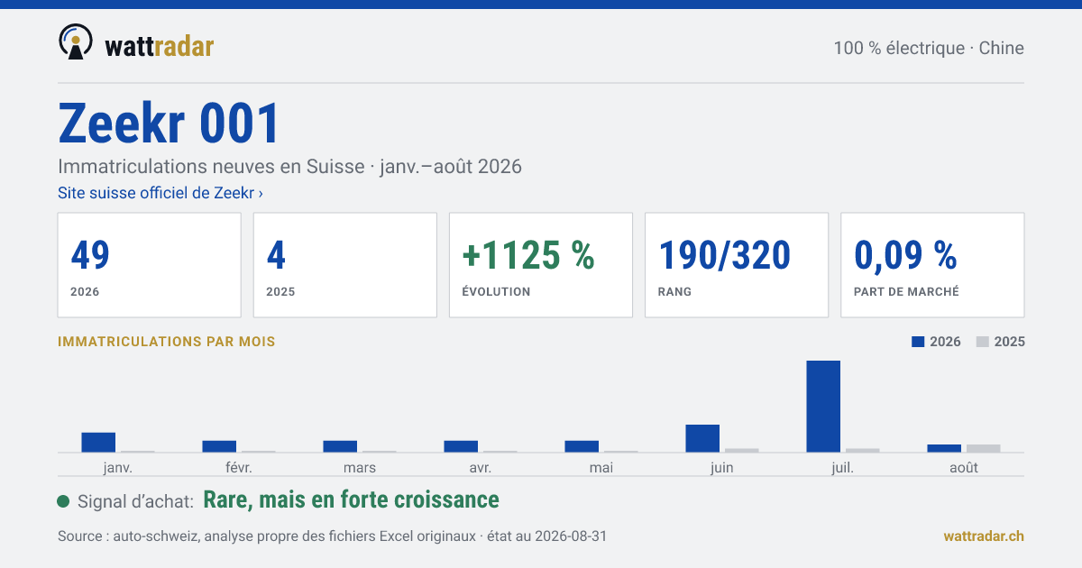
Task: Click the 2026 bar for avr.
Action: [461, 446]
